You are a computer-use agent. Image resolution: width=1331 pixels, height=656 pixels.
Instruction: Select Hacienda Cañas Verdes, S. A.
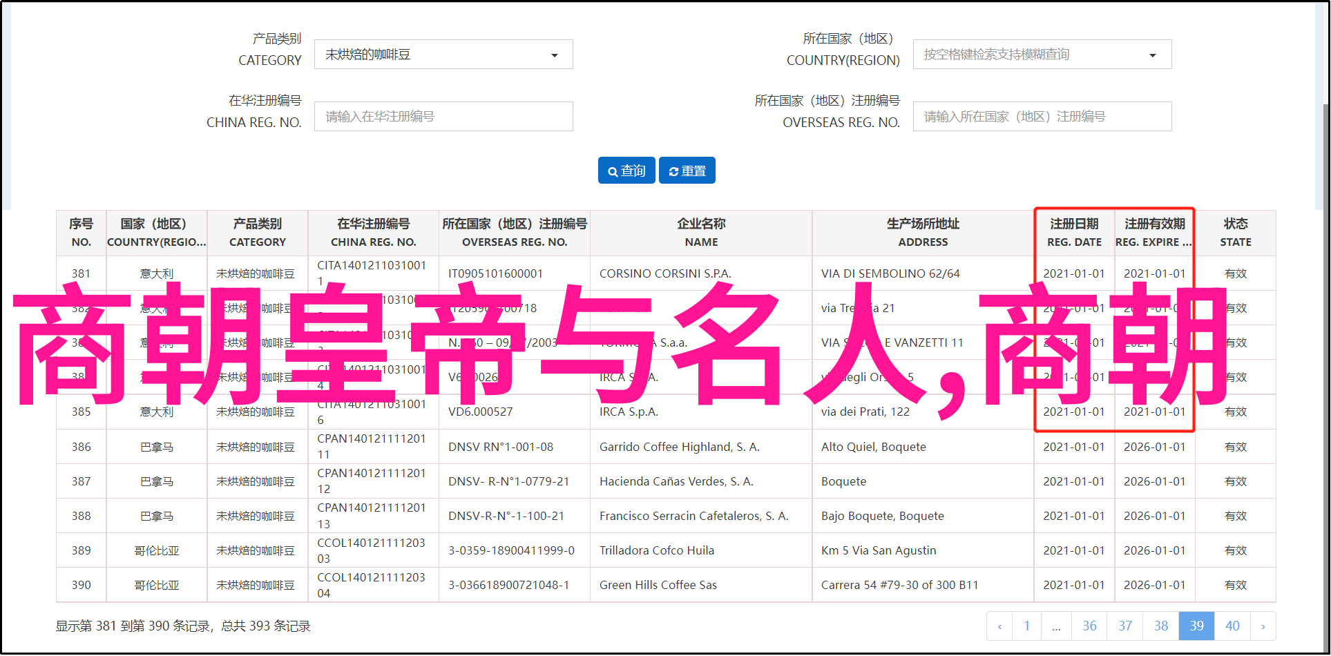[x=676, y=481]
